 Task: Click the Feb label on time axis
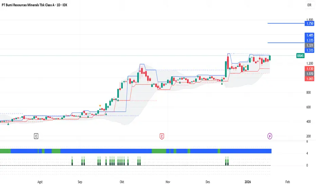tap(288, 182)
